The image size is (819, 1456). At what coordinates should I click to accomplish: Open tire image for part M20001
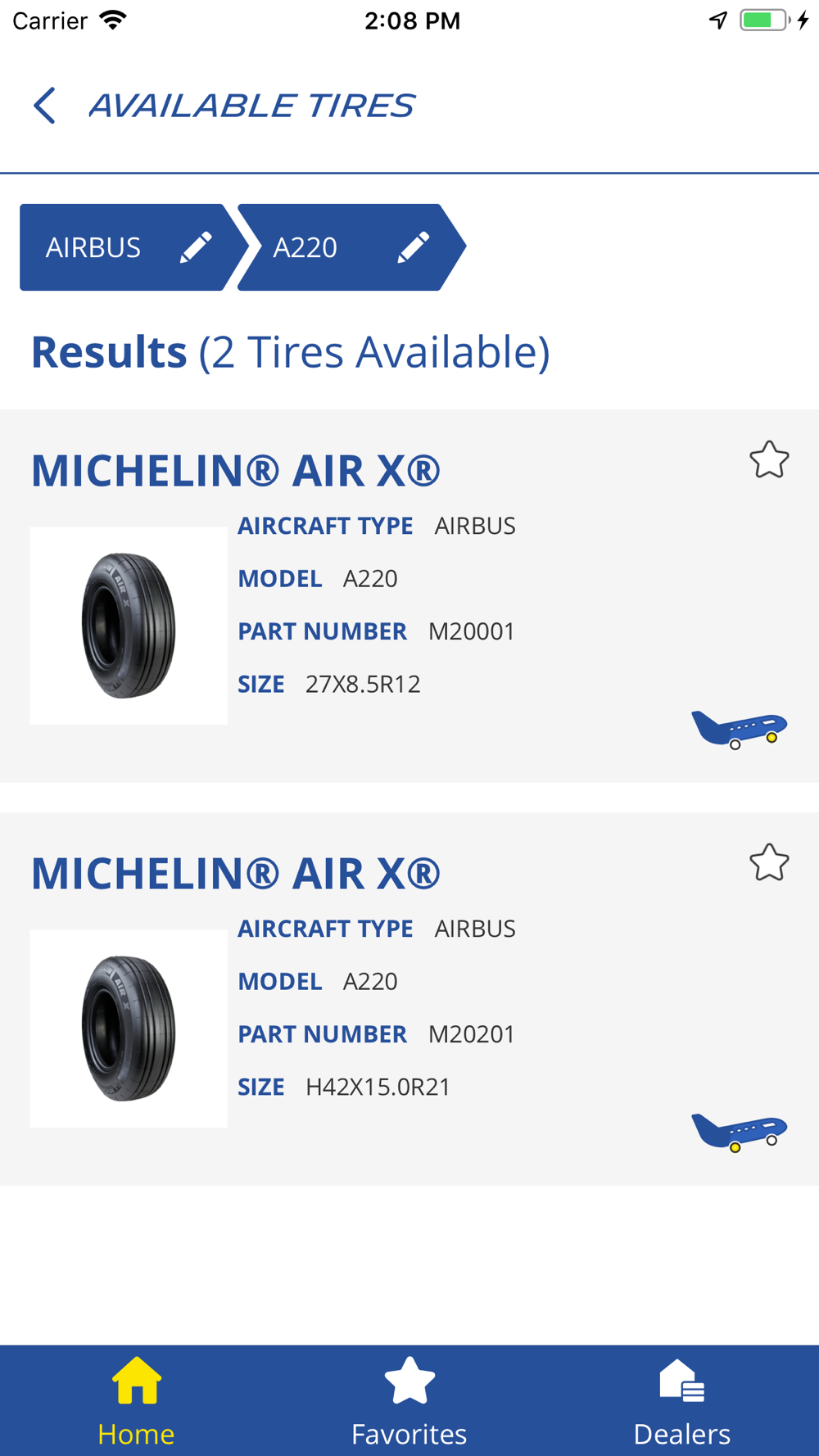(129, 626)
